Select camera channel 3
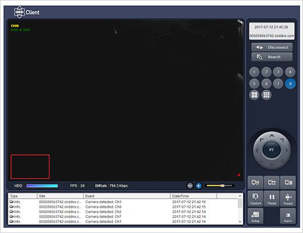Viewport: 303px width, 233px height. 278,72
